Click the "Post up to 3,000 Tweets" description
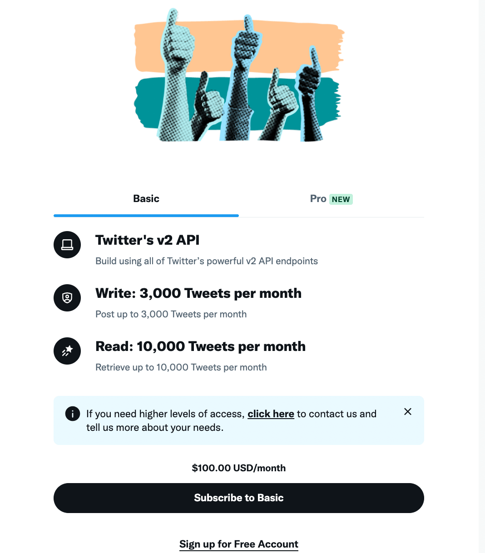This screenshot has height=553, width=485. click(171, 314)
